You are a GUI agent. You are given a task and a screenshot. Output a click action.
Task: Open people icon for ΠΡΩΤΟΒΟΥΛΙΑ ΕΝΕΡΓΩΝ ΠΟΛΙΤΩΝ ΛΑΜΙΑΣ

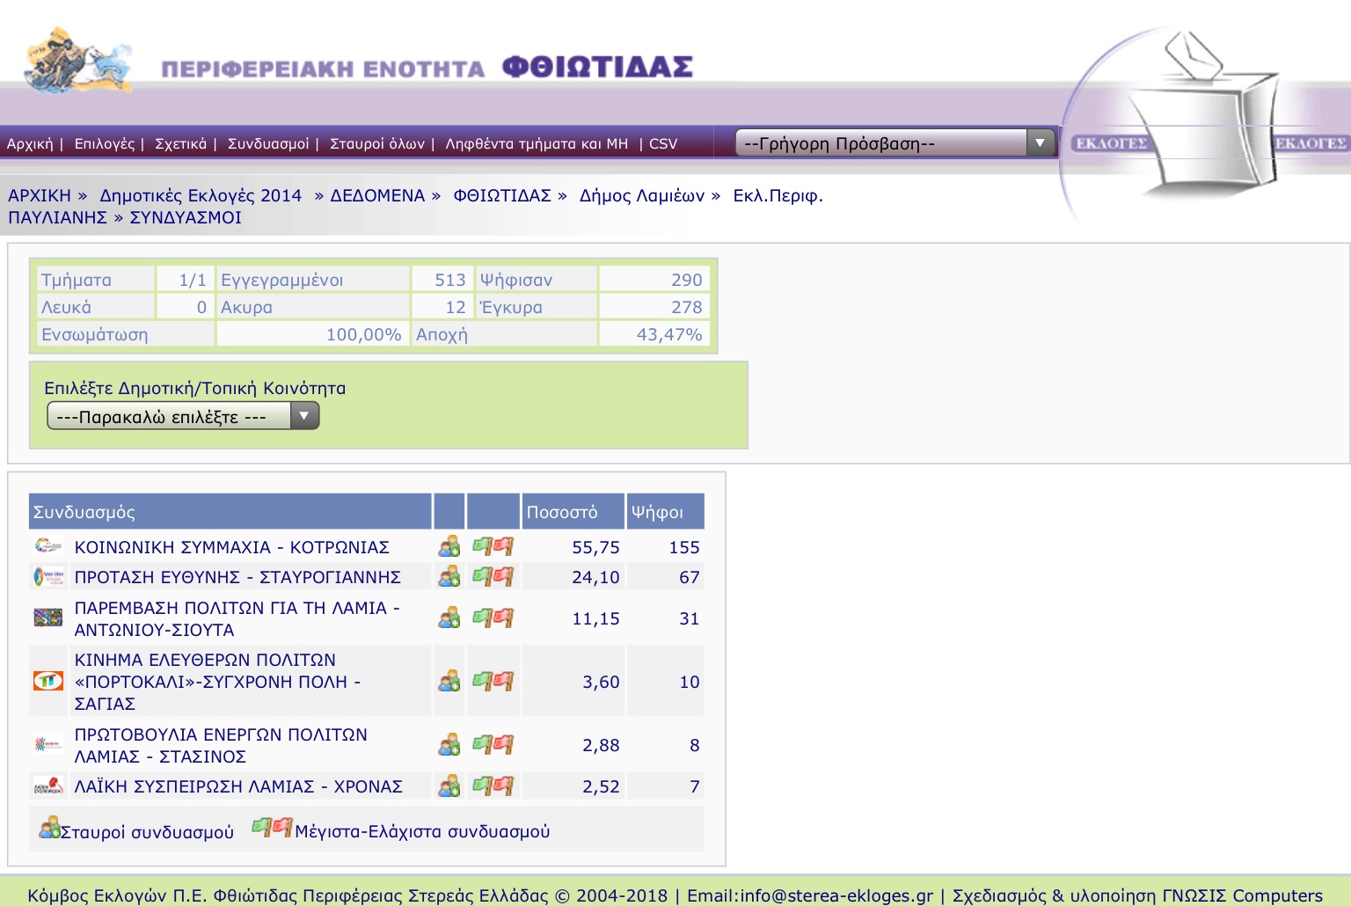[449, 744]
